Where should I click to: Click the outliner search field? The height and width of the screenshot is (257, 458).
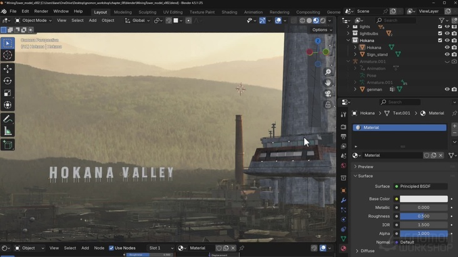[x=396, y=21]
